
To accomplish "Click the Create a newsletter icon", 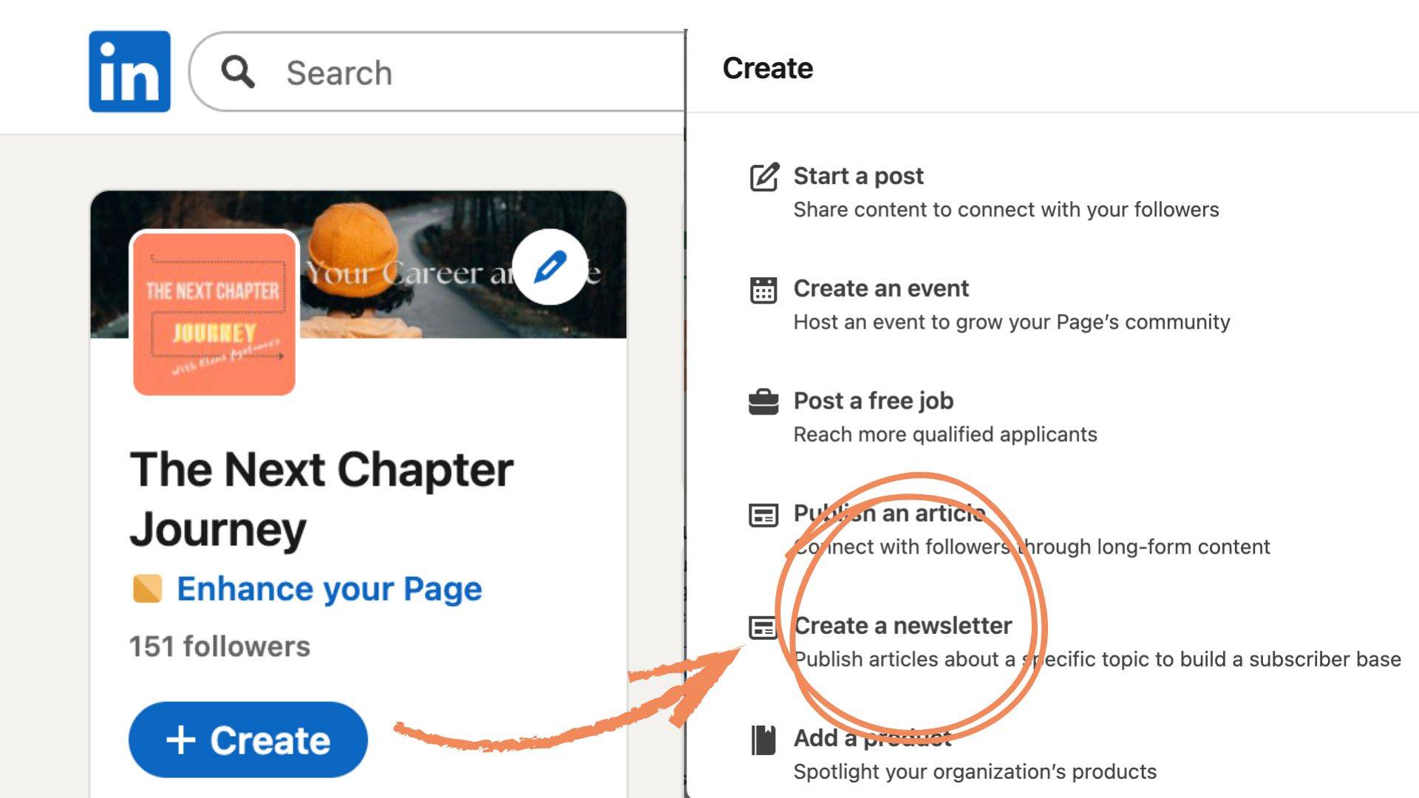I will click(x=763, y=627).
